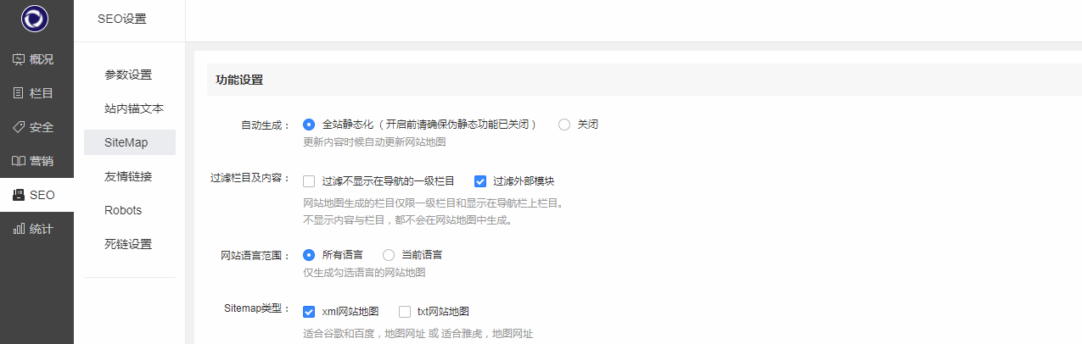Uncheck 过滤外部模块 checkbox
Viewport: 1082px width, 344px height.
tap(480, 180)
